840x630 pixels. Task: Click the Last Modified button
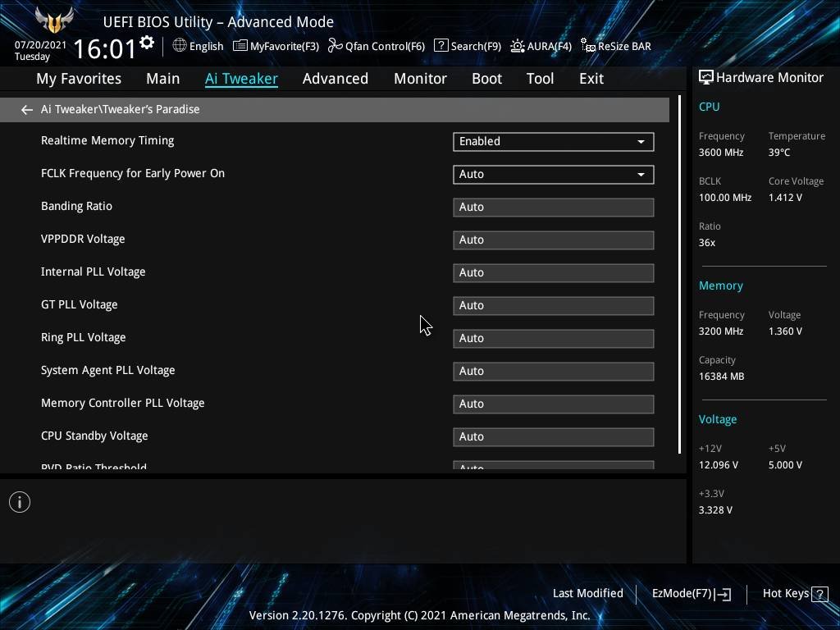click(x=587, y=593)
